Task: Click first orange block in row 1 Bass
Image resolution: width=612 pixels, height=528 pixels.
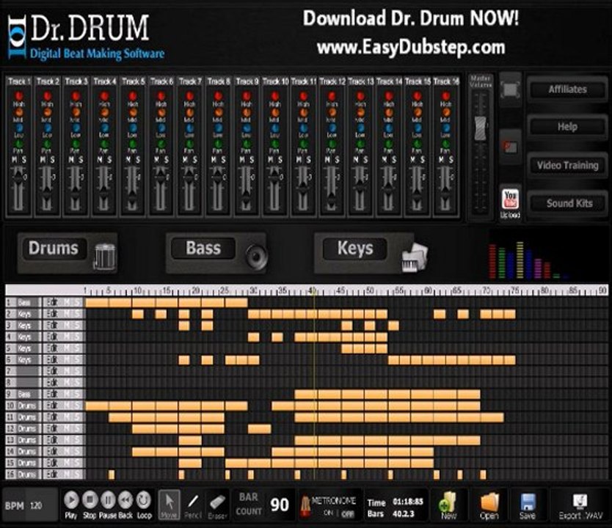Action: [97, 303]
